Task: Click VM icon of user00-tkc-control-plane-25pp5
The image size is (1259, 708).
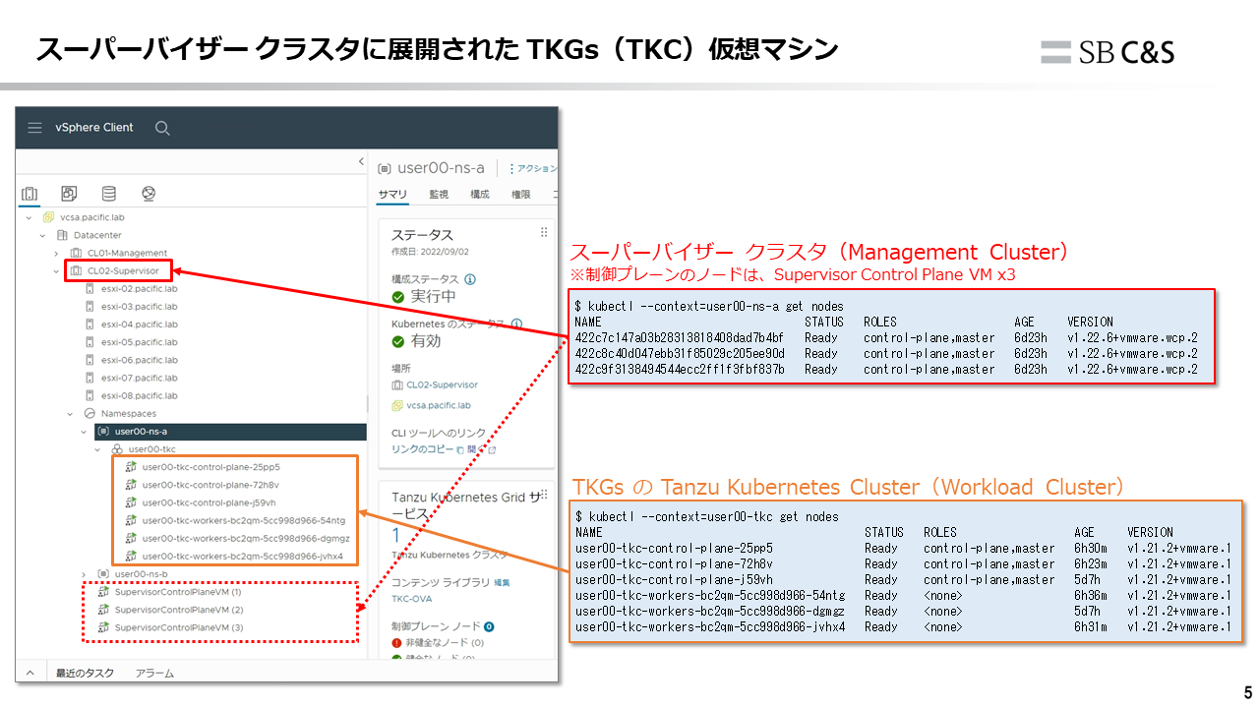Action: (x=131, y=467)
